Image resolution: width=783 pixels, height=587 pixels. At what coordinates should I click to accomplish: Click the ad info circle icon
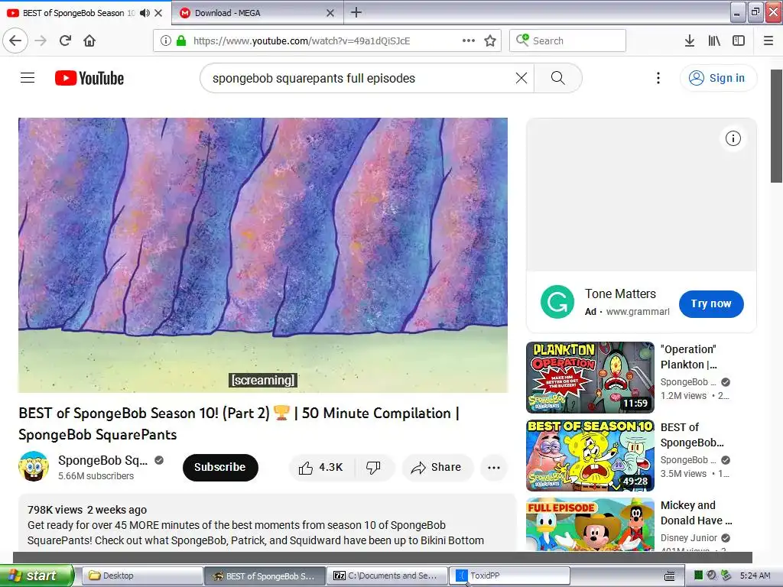click(x=733, y=138)
